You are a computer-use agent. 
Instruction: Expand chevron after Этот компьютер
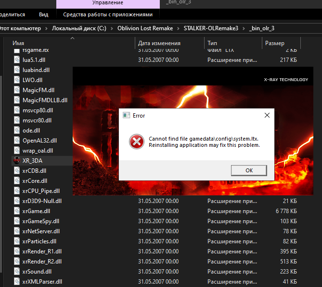coord(46,28)
